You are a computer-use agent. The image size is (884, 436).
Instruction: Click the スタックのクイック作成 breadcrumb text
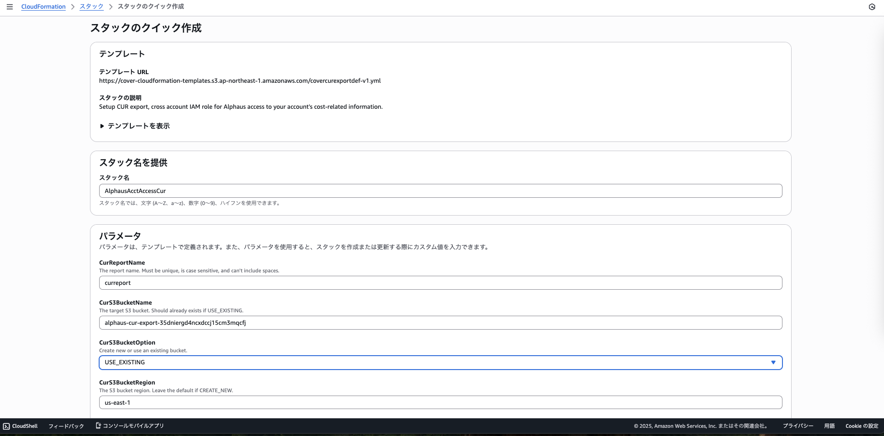(151, 7)
